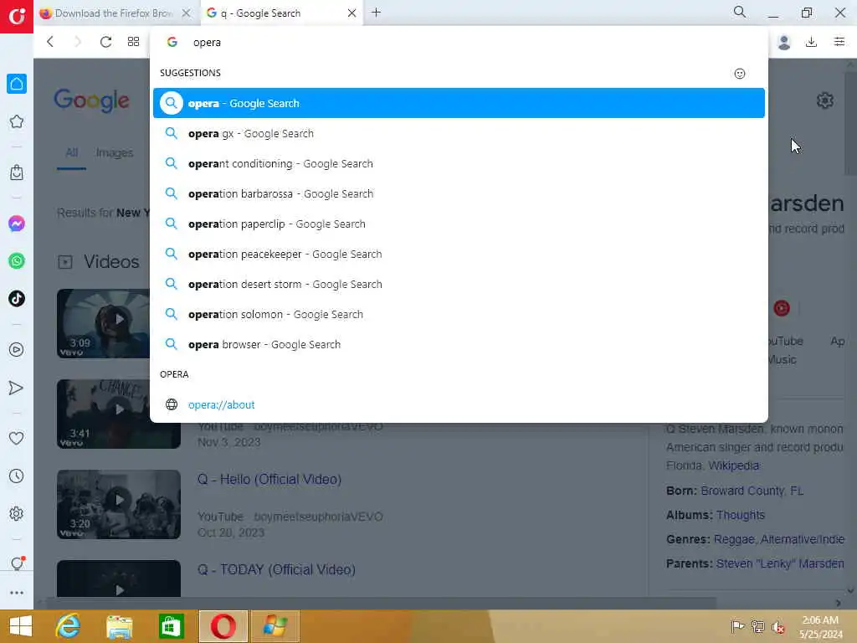The image size is (857, 643).
Task: Select the opera gx suggestion
Action: tap(459, 133)
